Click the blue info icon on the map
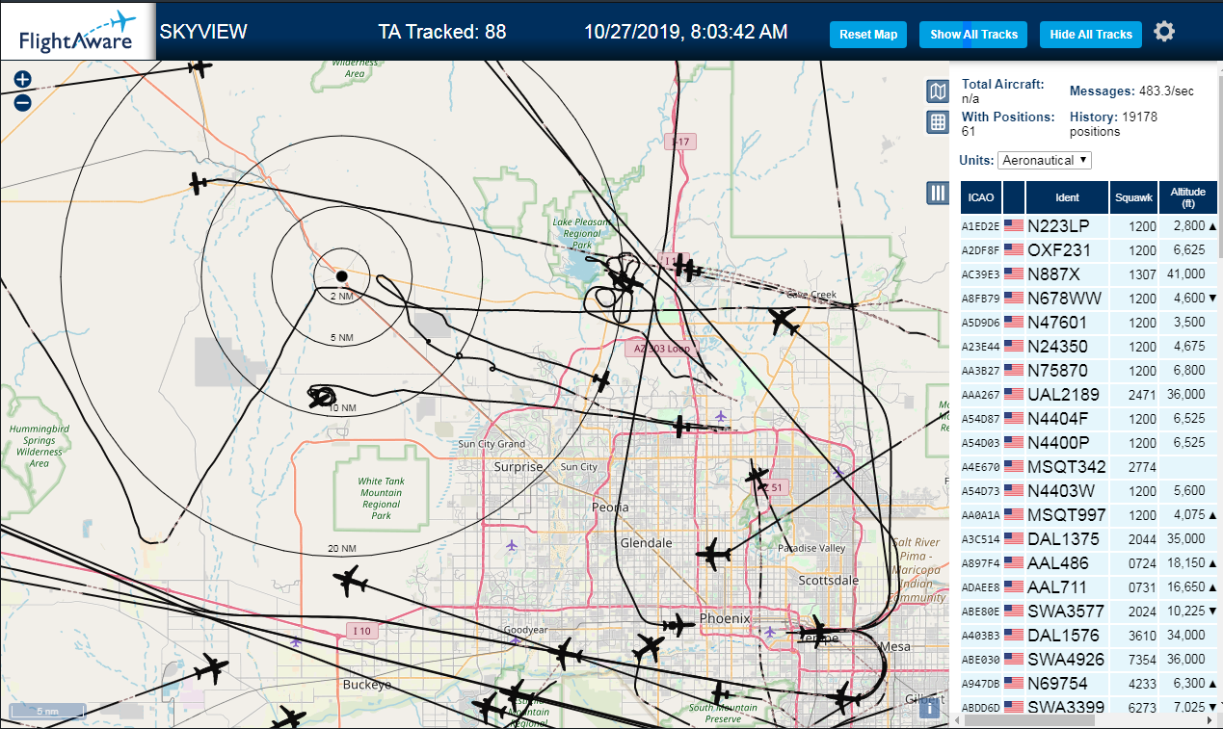Image resolution: width=1223 pixels, height=729 pixels. tap(930, 709)
